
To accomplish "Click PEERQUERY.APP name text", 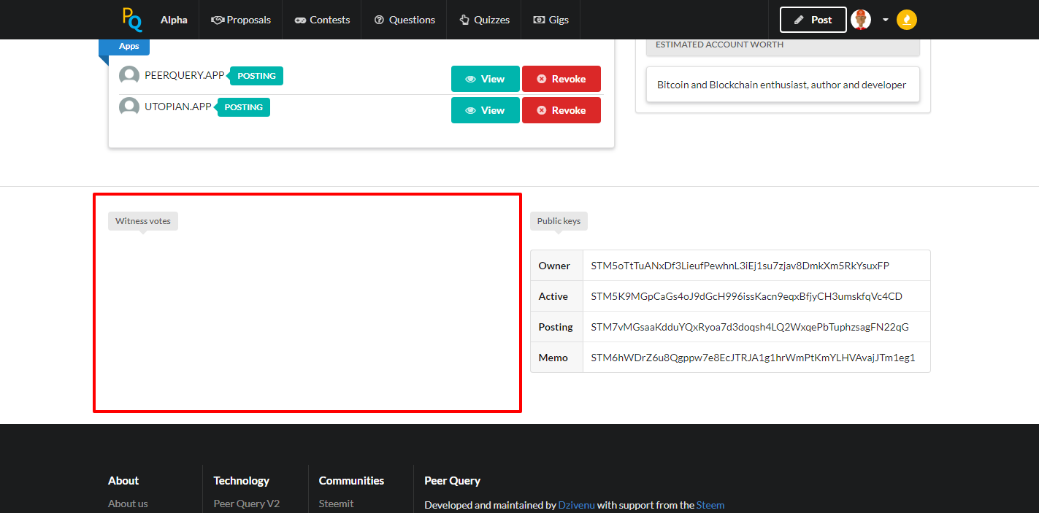I will [185, 75].
